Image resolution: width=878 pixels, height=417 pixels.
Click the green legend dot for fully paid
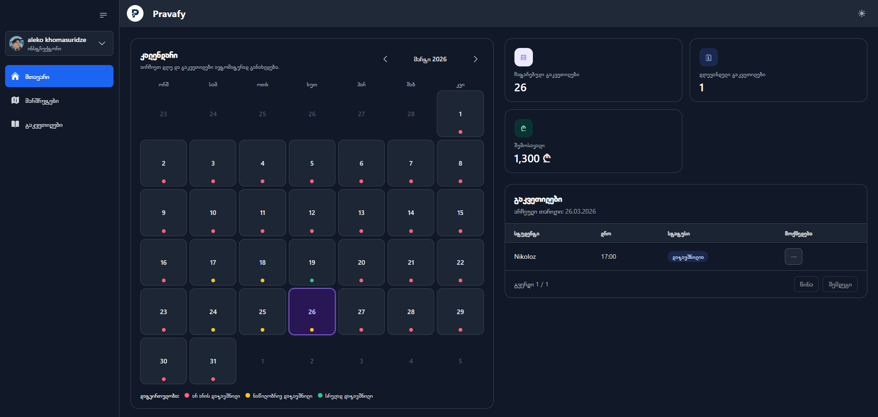click(320, 395)
